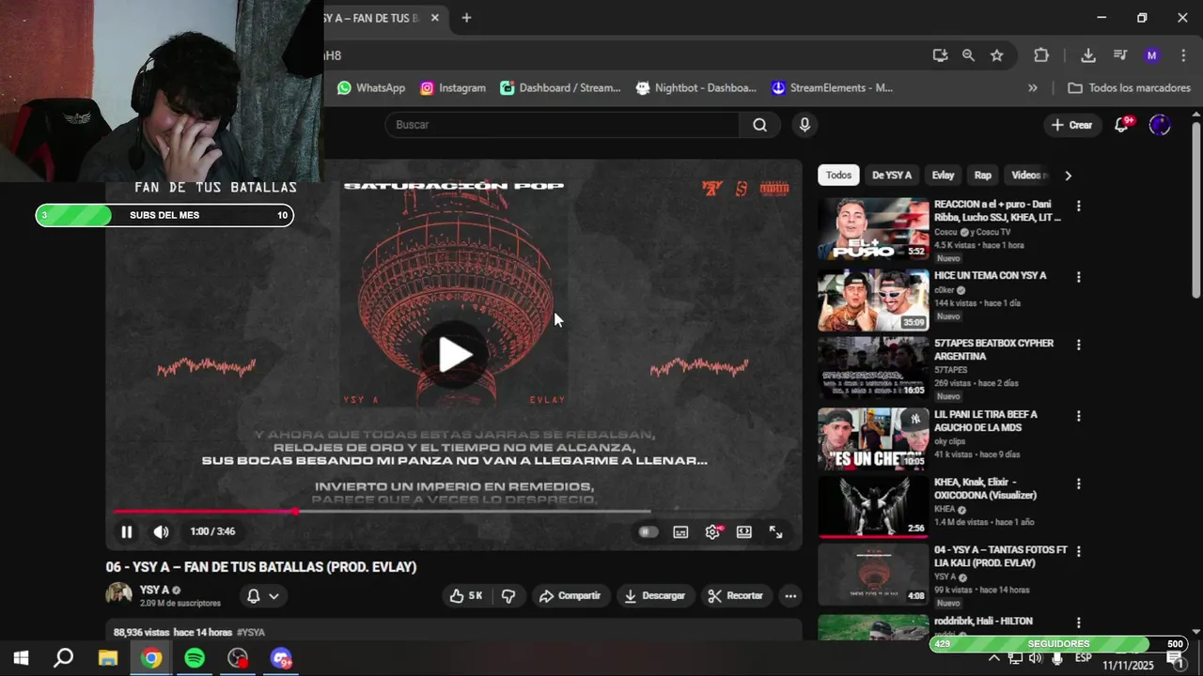Show more filter chips arrow

(1068, 176)
